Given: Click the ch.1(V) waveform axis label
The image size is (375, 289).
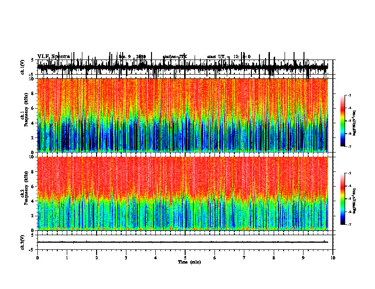Looking at the screenshot, I should click(x=23, y=67).
